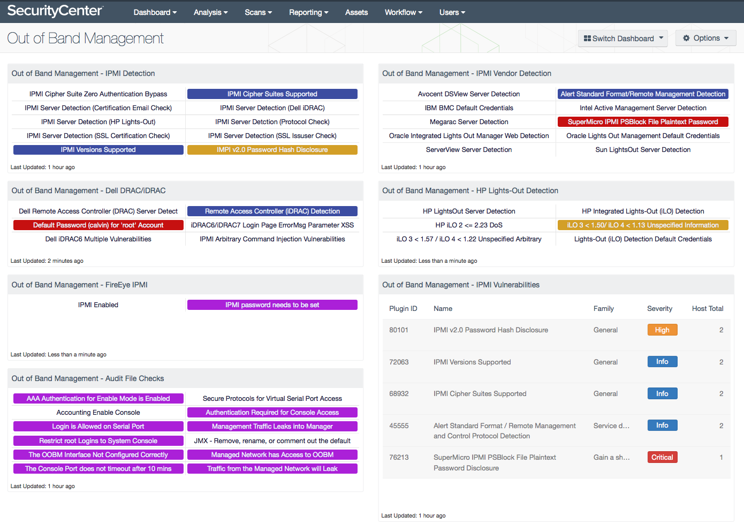Open iLO 3 < 1.50 Unspecified Information cell
Screen dimensions: 744x532
coord(643,225)
